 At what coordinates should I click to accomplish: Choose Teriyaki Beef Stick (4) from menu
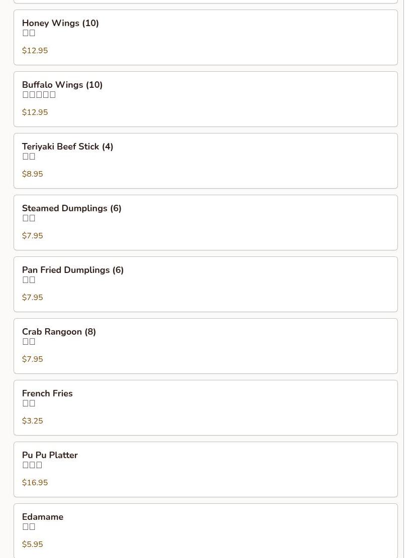(x=205, y=161)
